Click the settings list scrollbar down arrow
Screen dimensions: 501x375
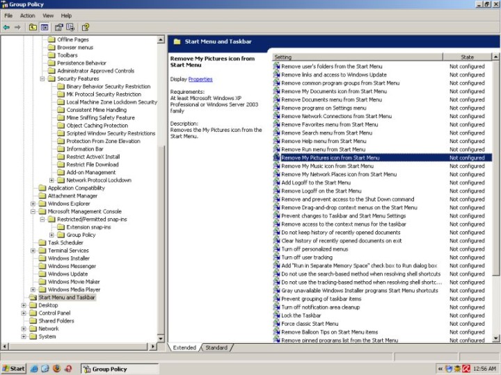pos(495,339)
